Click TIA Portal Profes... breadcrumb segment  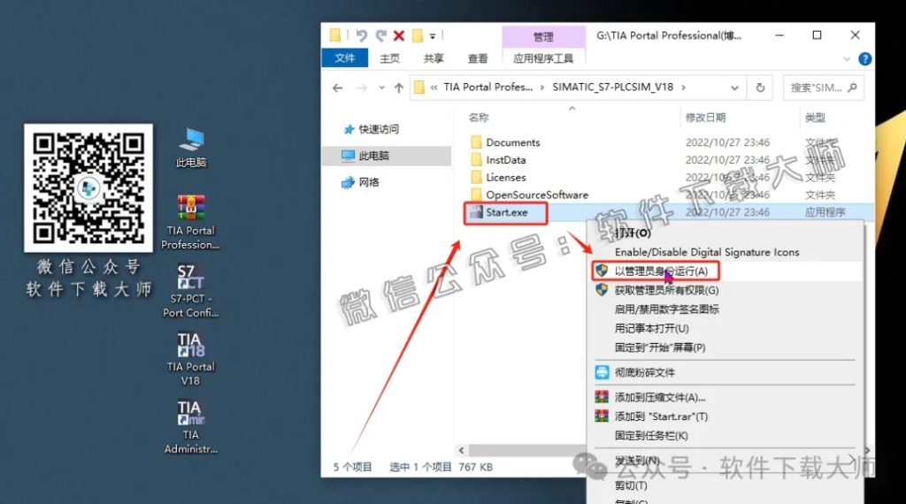(488, 88)
